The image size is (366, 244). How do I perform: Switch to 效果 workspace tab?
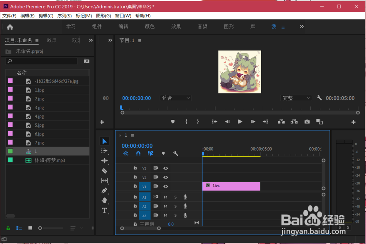pos(176,26)
